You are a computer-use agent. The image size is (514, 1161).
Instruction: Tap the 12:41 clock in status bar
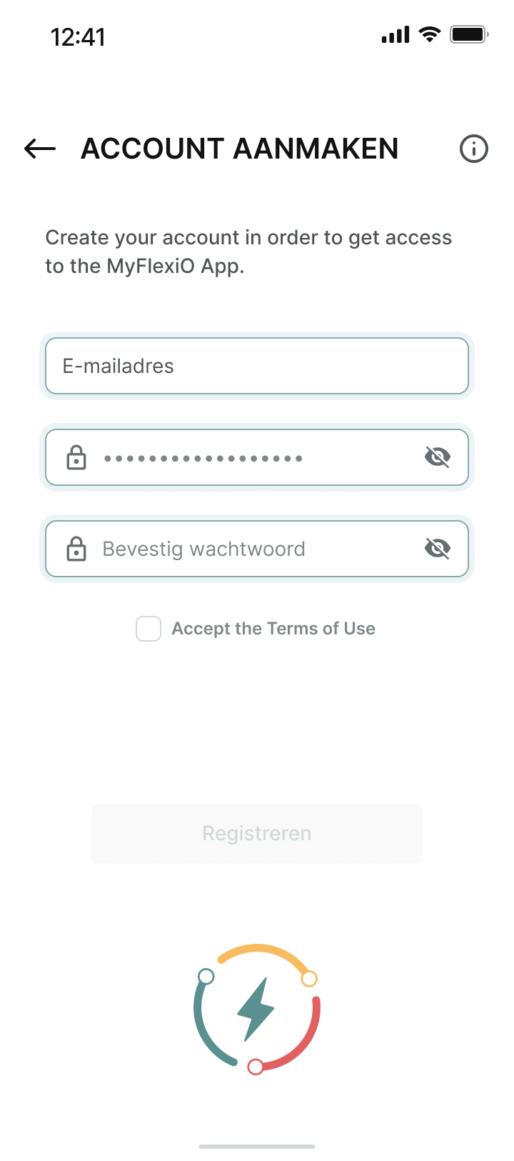(x=78, y=37)
